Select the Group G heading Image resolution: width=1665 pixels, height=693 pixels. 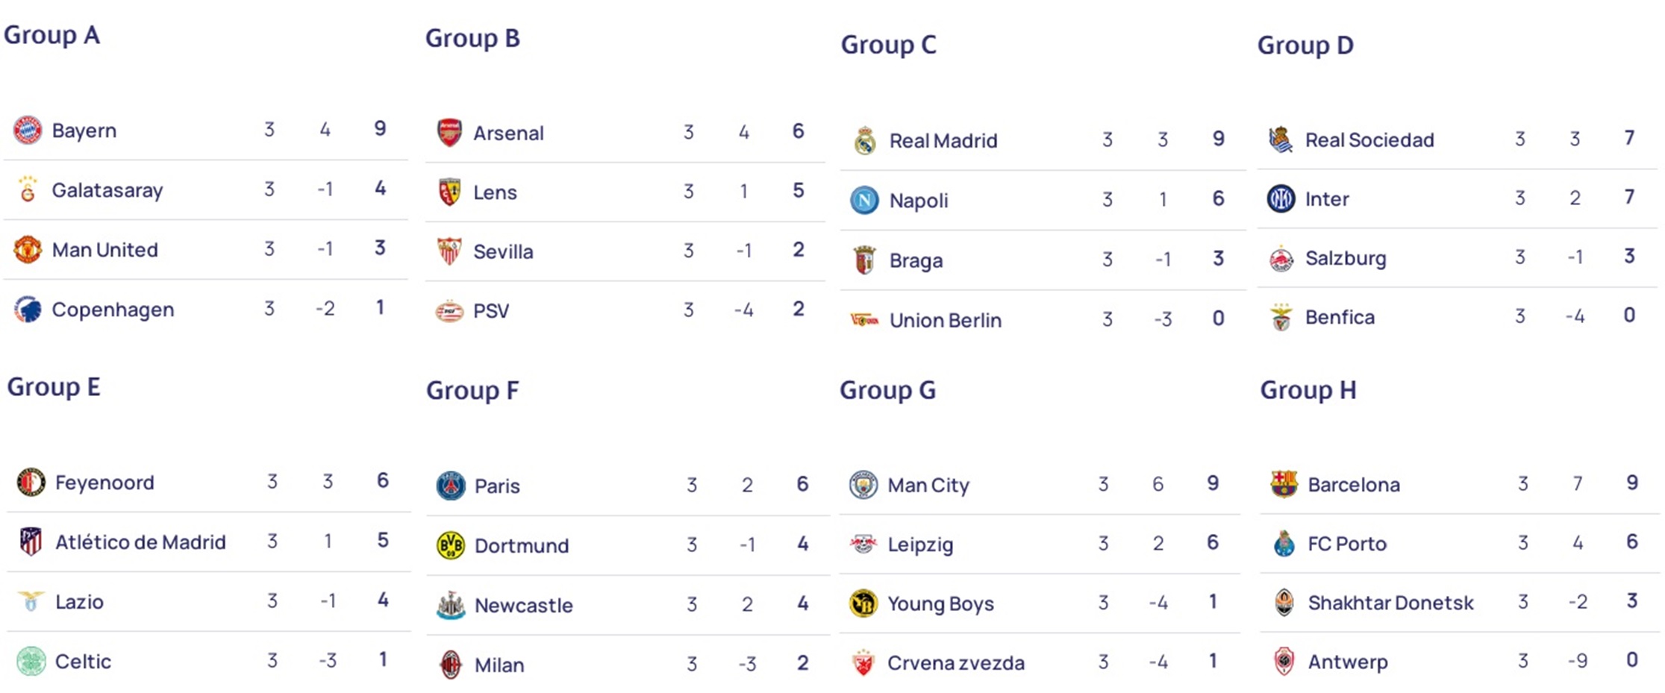pyautogui.click(x=887, y=390)
